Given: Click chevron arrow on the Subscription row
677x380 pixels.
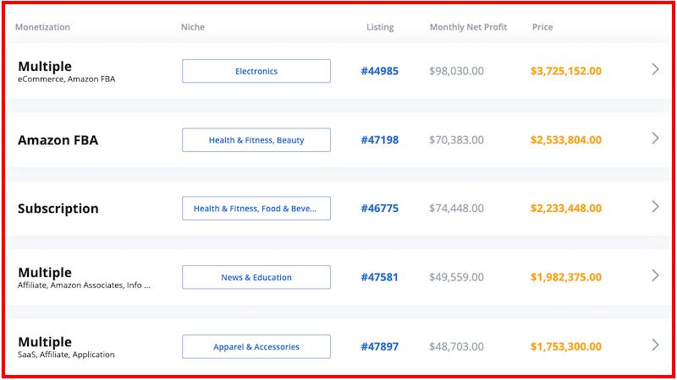Looking at the screenshot, I should 655,207.
